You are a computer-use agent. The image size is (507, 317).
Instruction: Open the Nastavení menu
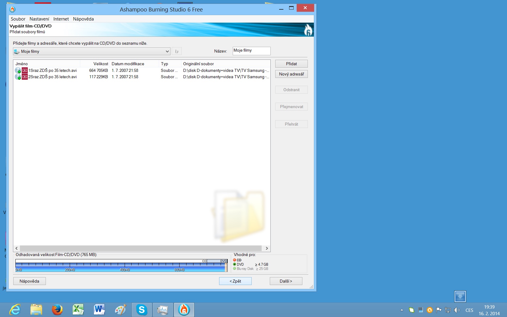coord(39,19)
